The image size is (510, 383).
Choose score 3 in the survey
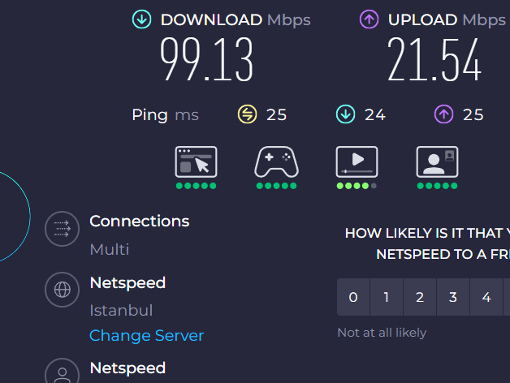453,297
